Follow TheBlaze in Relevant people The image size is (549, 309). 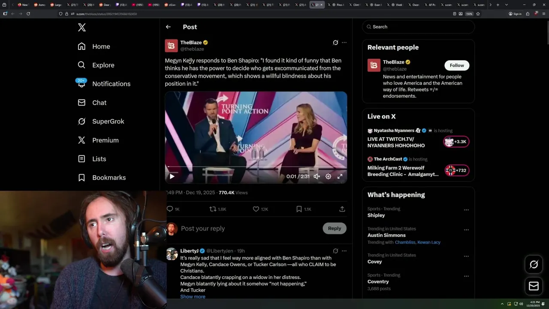pos(457,65)
